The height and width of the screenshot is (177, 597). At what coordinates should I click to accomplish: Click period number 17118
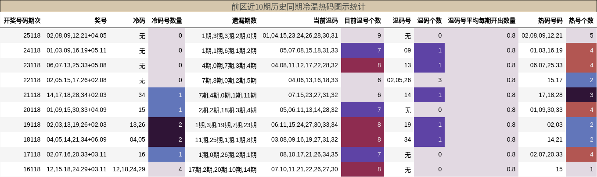[x=32, y=154]
